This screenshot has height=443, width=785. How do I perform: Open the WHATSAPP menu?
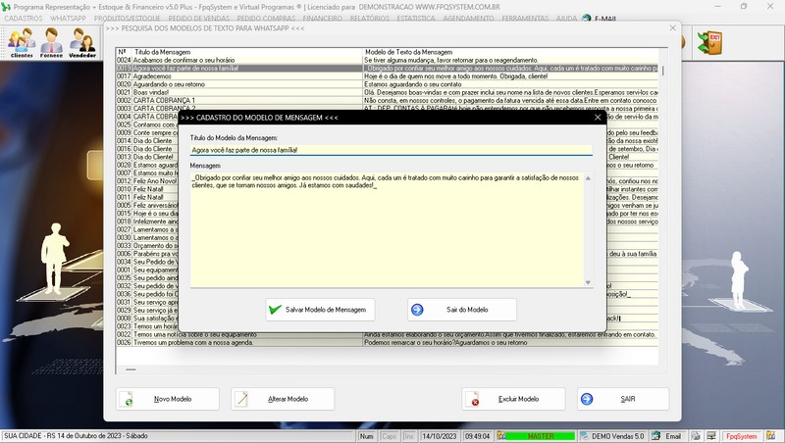click(x=68, y=18)
